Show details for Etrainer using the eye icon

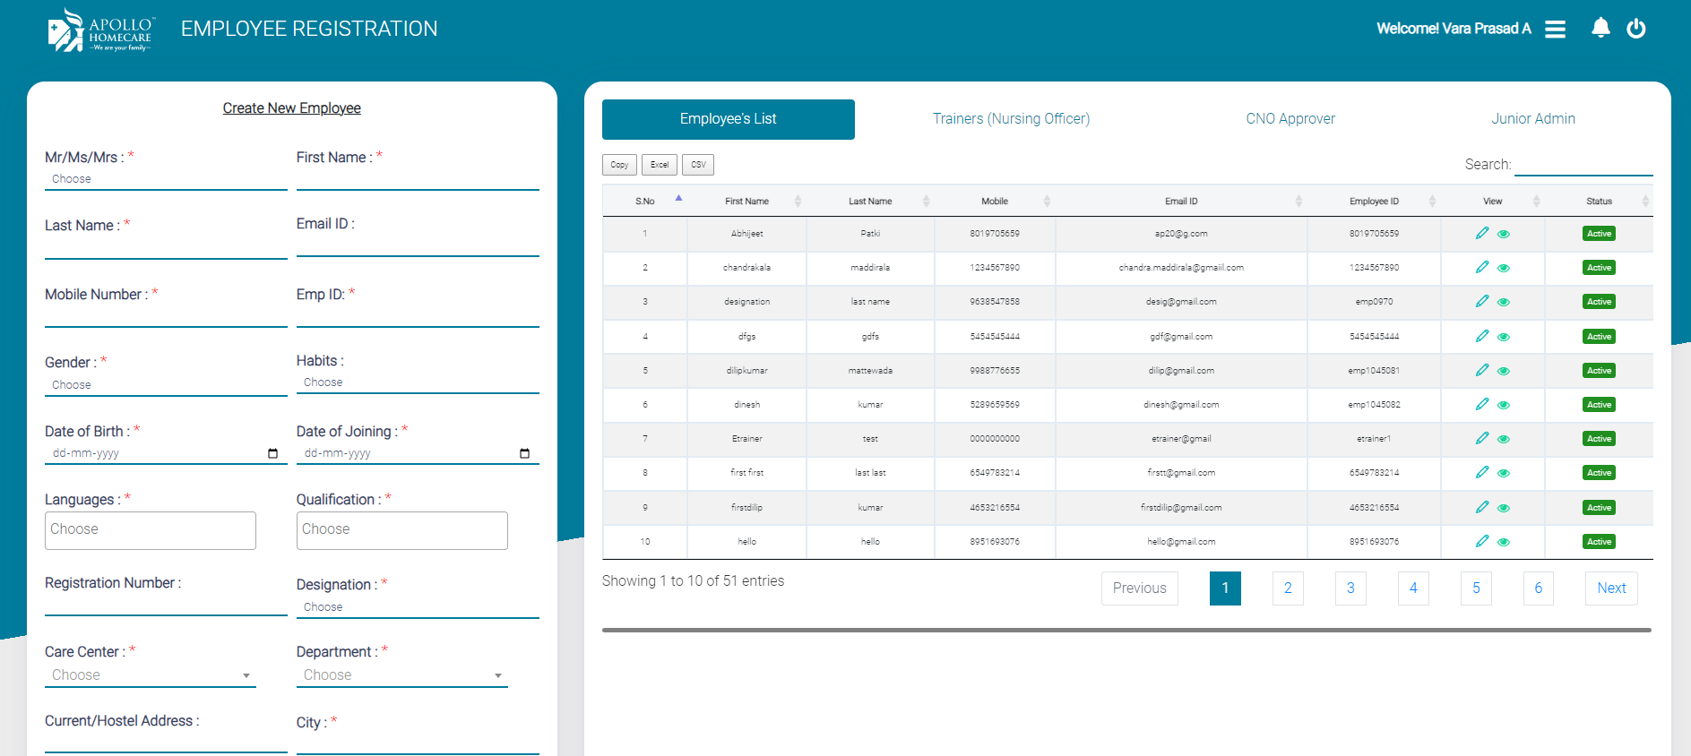point(1504,439)
